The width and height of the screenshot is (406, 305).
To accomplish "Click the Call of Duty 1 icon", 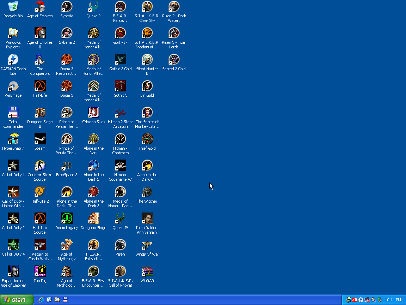I will (13, 166).
